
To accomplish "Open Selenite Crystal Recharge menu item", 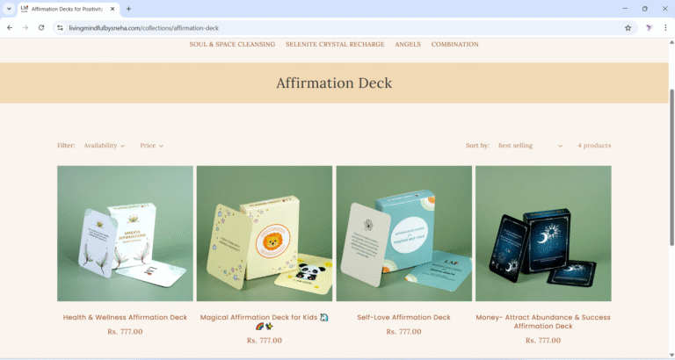I will click(x=335, y=44).
